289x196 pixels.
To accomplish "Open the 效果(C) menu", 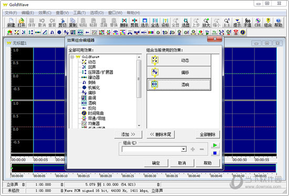I will point(45,13).
